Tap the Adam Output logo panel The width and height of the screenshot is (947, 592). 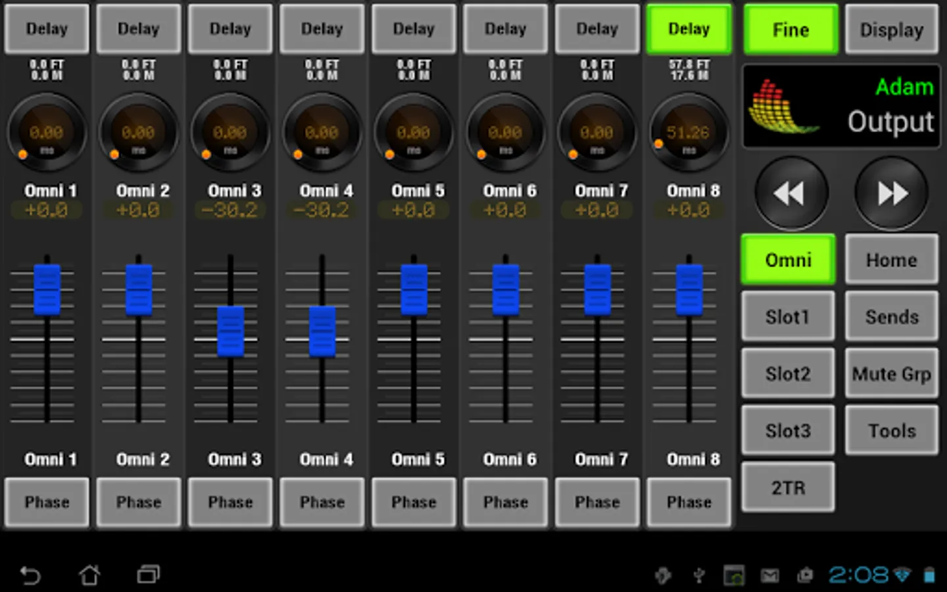(841, 106)
